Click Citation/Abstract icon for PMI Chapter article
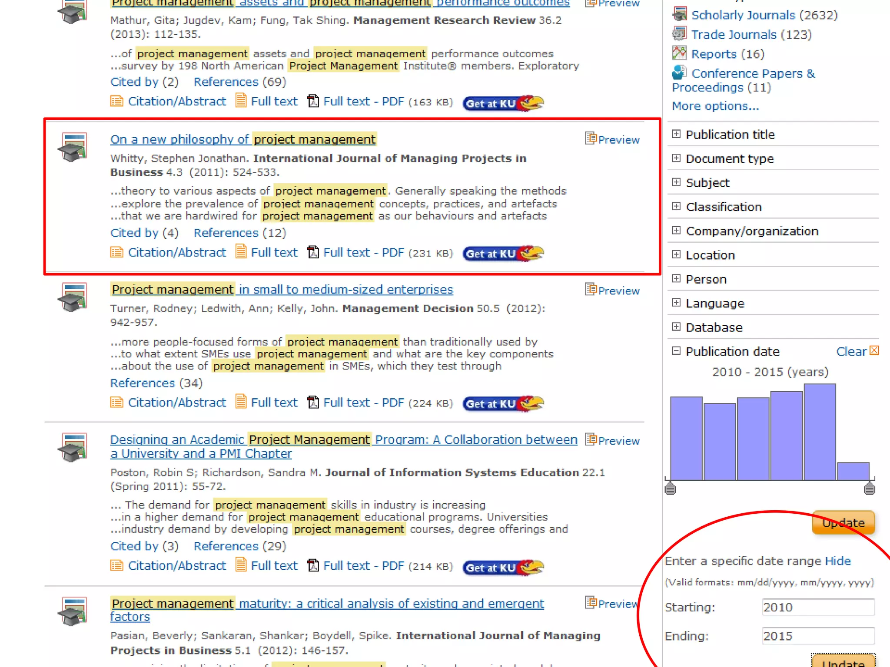Viewport: 890px width, 667px height. pyautogui.click(x=116, y=565)
